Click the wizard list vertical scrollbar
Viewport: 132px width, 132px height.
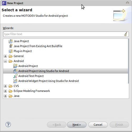pyautogui.click(x=129, y=61)
